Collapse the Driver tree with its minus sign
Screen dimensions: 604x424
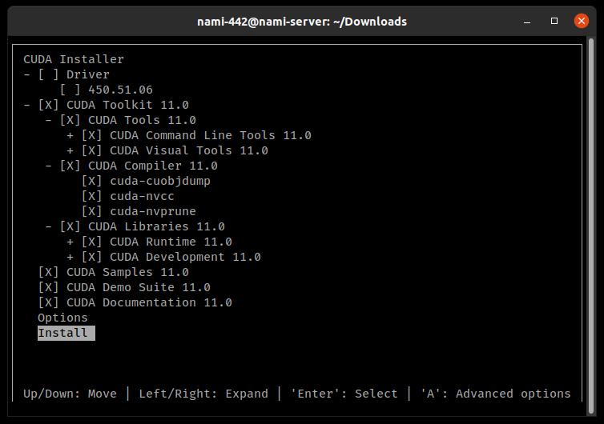(26, 74)
